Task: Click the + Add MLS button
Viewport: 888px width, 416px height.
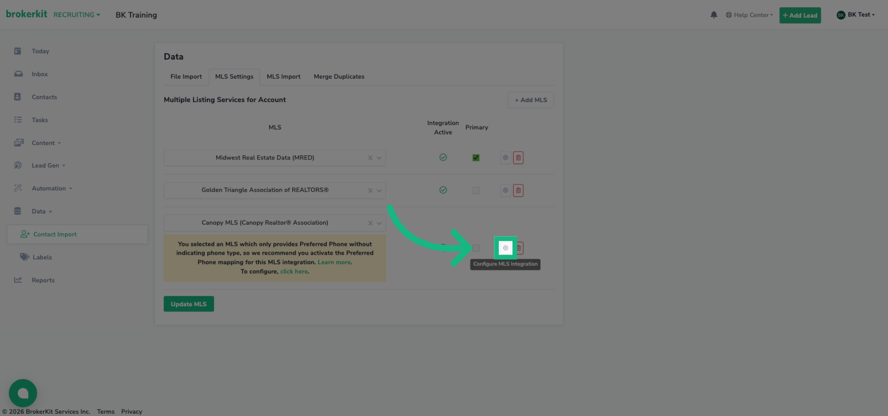Action: tap(531, 100)
